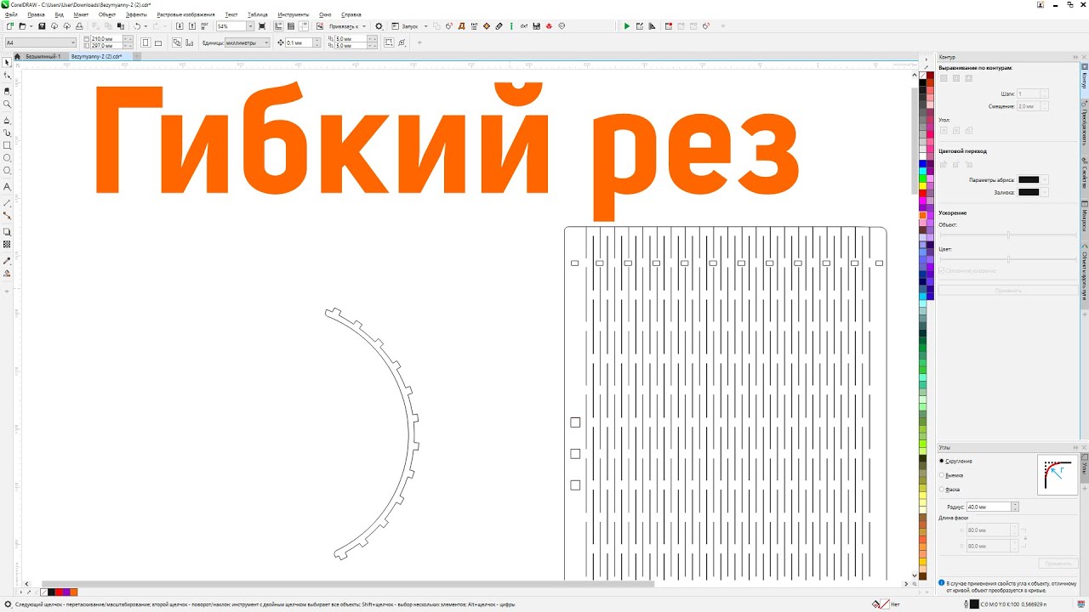The image size is (1089, 612).
Task: Select the Shape tool in the toolbox
Action: [x=8, y=76]
